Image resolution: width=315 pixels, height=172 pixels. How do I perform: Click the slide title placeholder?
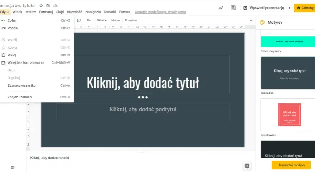pyautogui.click(x=143, y=82)
